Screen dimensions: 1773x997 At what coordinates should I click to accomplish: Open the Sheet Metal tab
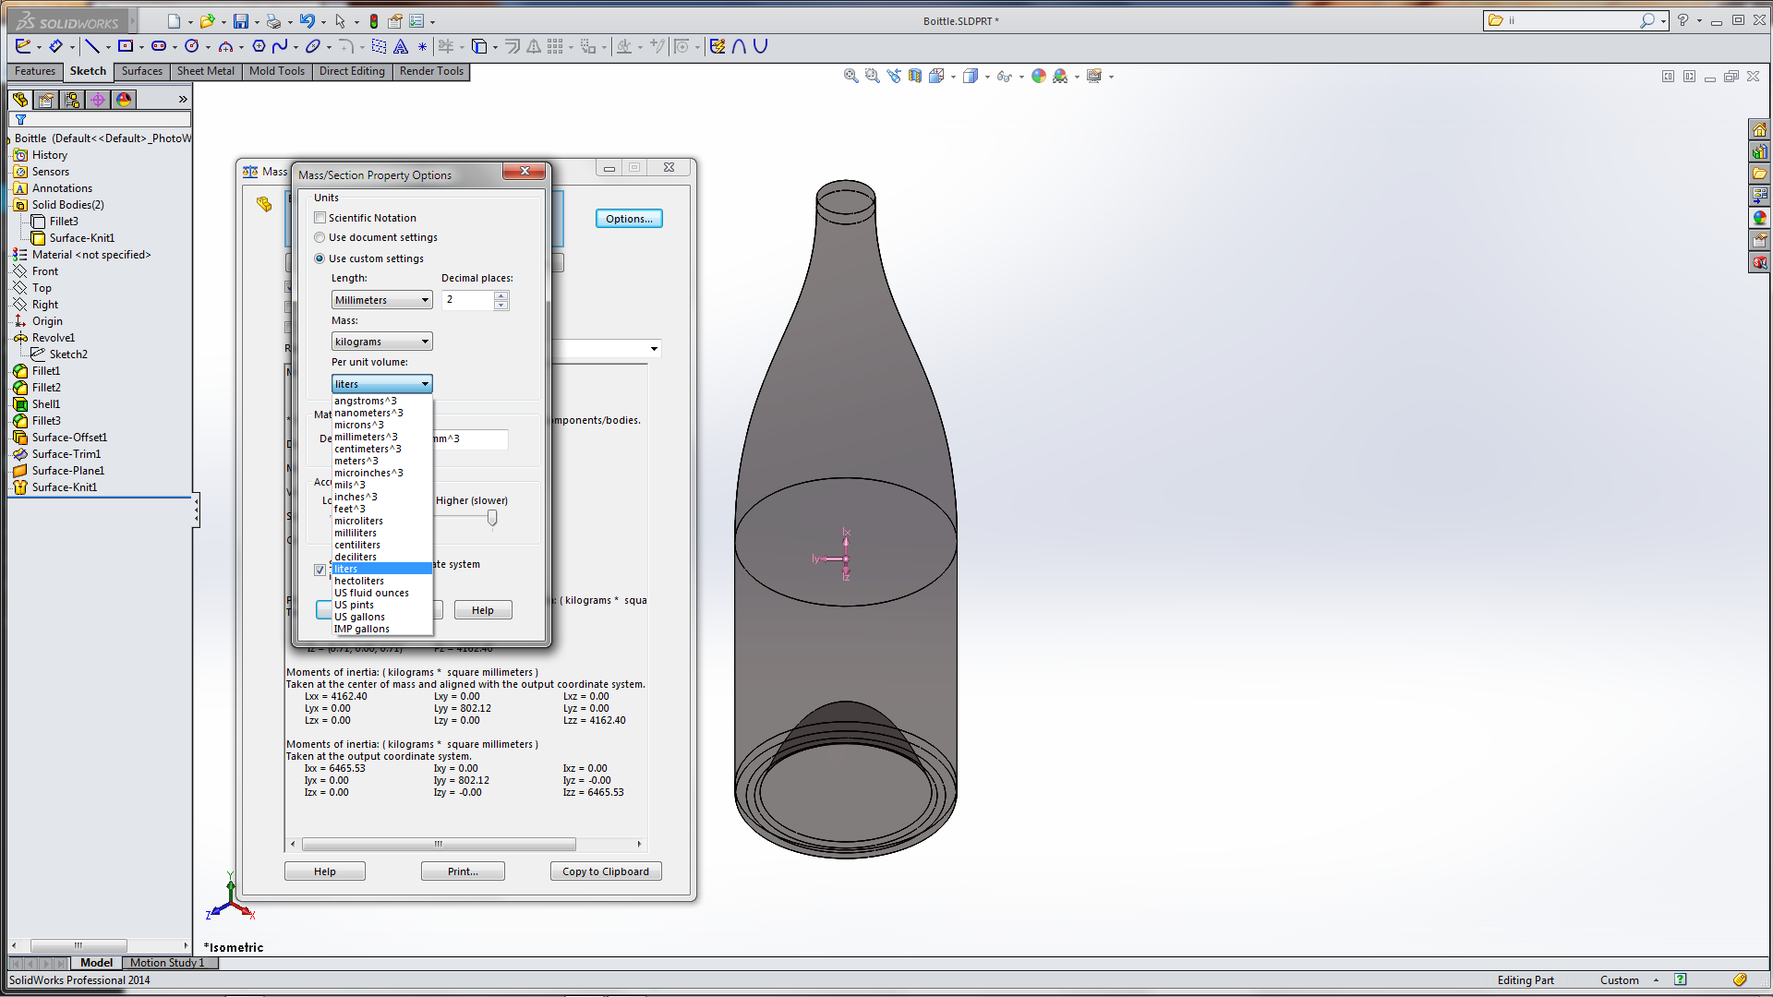(x=205, y=71)
